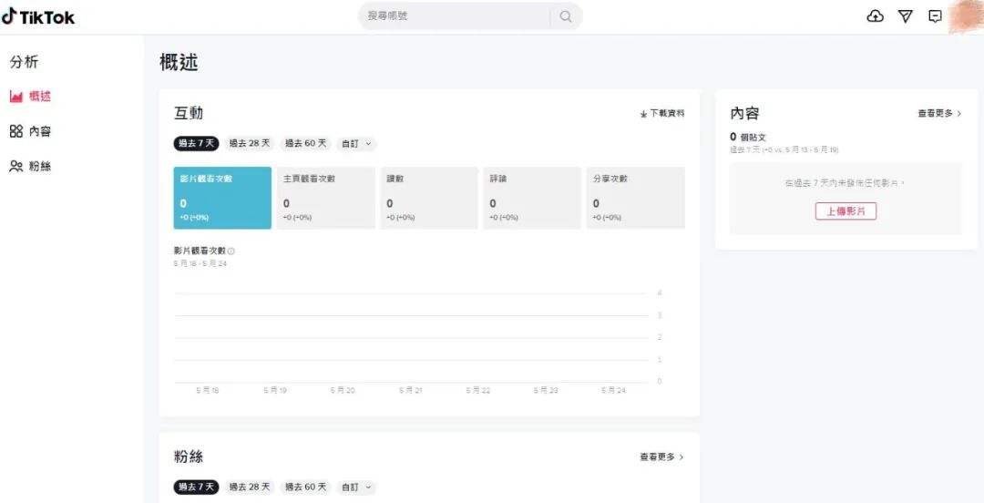Image resolution: width=984 pixels, height=503 pixels.
Task: Click the search magnifier icon
Action: [566, 16]
